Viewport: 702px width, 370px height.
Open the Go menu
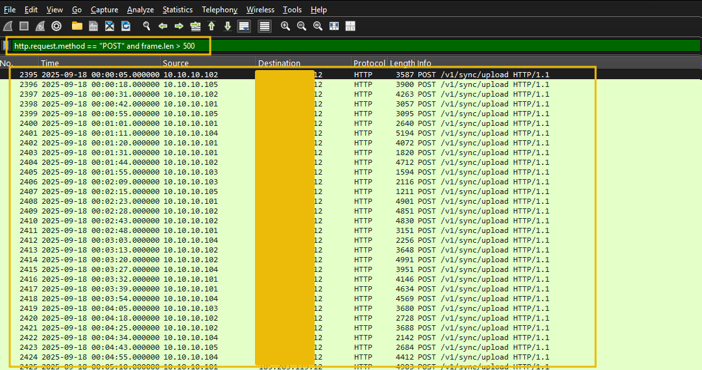click(77, 9)
